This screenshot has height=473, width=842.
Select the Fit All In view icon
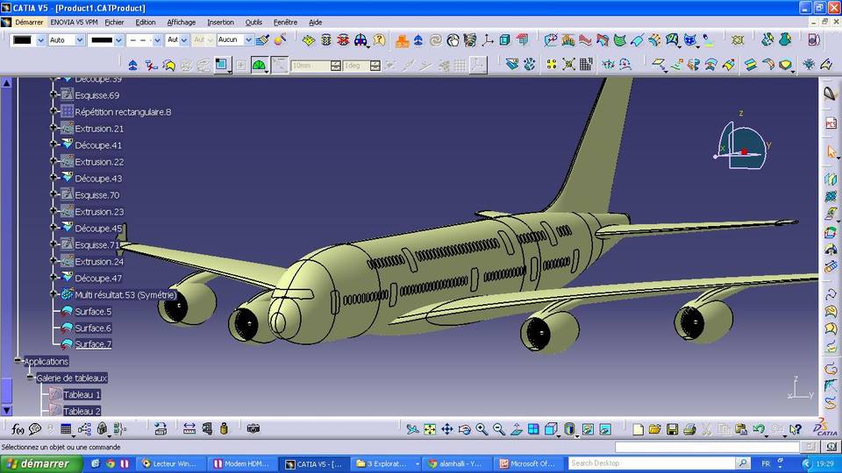[x=430, y=429]
